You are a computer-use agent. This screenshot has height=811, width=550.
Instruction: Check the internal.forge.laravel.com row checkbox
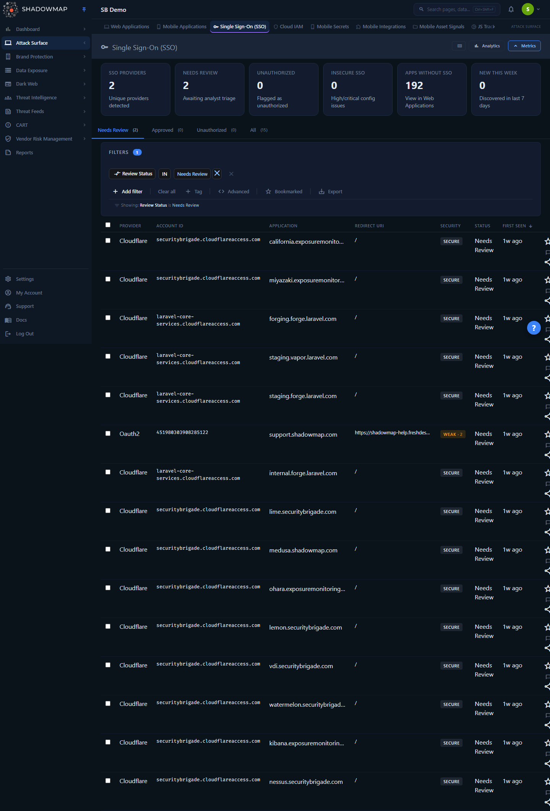pos(108,472)
